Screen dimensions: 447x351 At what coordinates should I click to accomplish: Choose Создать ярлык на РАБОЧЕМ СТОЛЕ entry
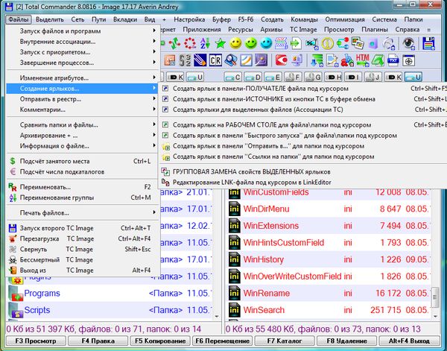pyautogui.click(x=303, y=124)
